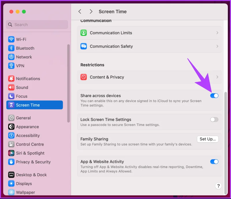
Task: Select Control Centre in the sidebar
Action: point(35,144)
